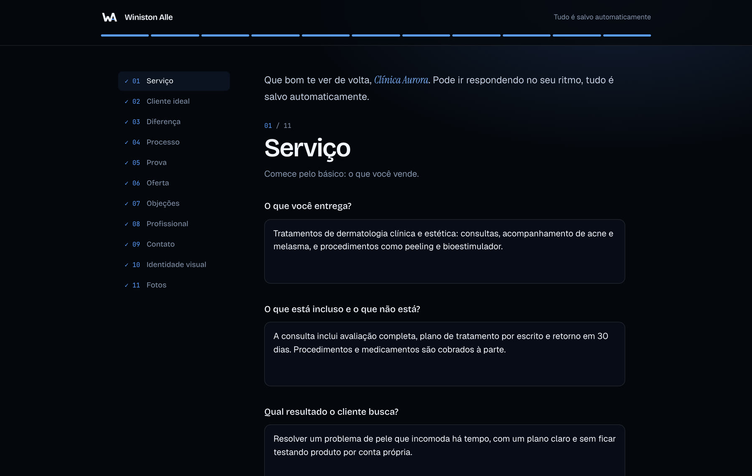Click the "Clínica Aurora" name in greeting
The image size is (752, 476).
(401, 80)
